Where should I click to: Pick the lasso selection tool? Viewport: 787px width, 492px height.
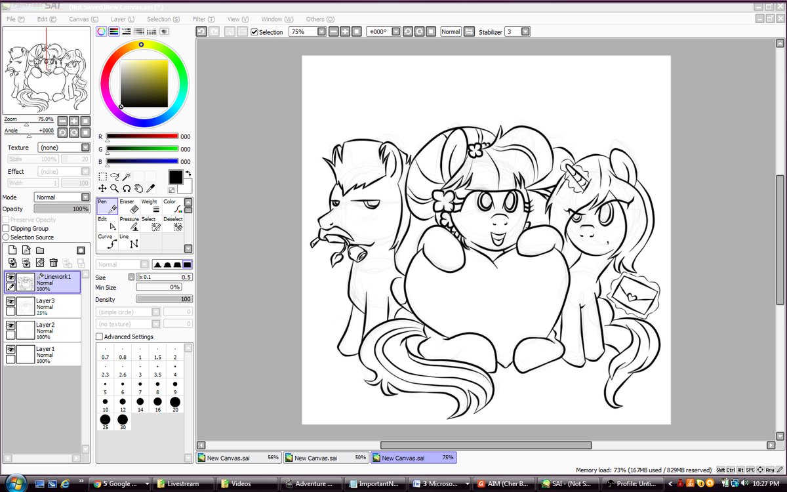pyautogui.click(x=115, y=176)
